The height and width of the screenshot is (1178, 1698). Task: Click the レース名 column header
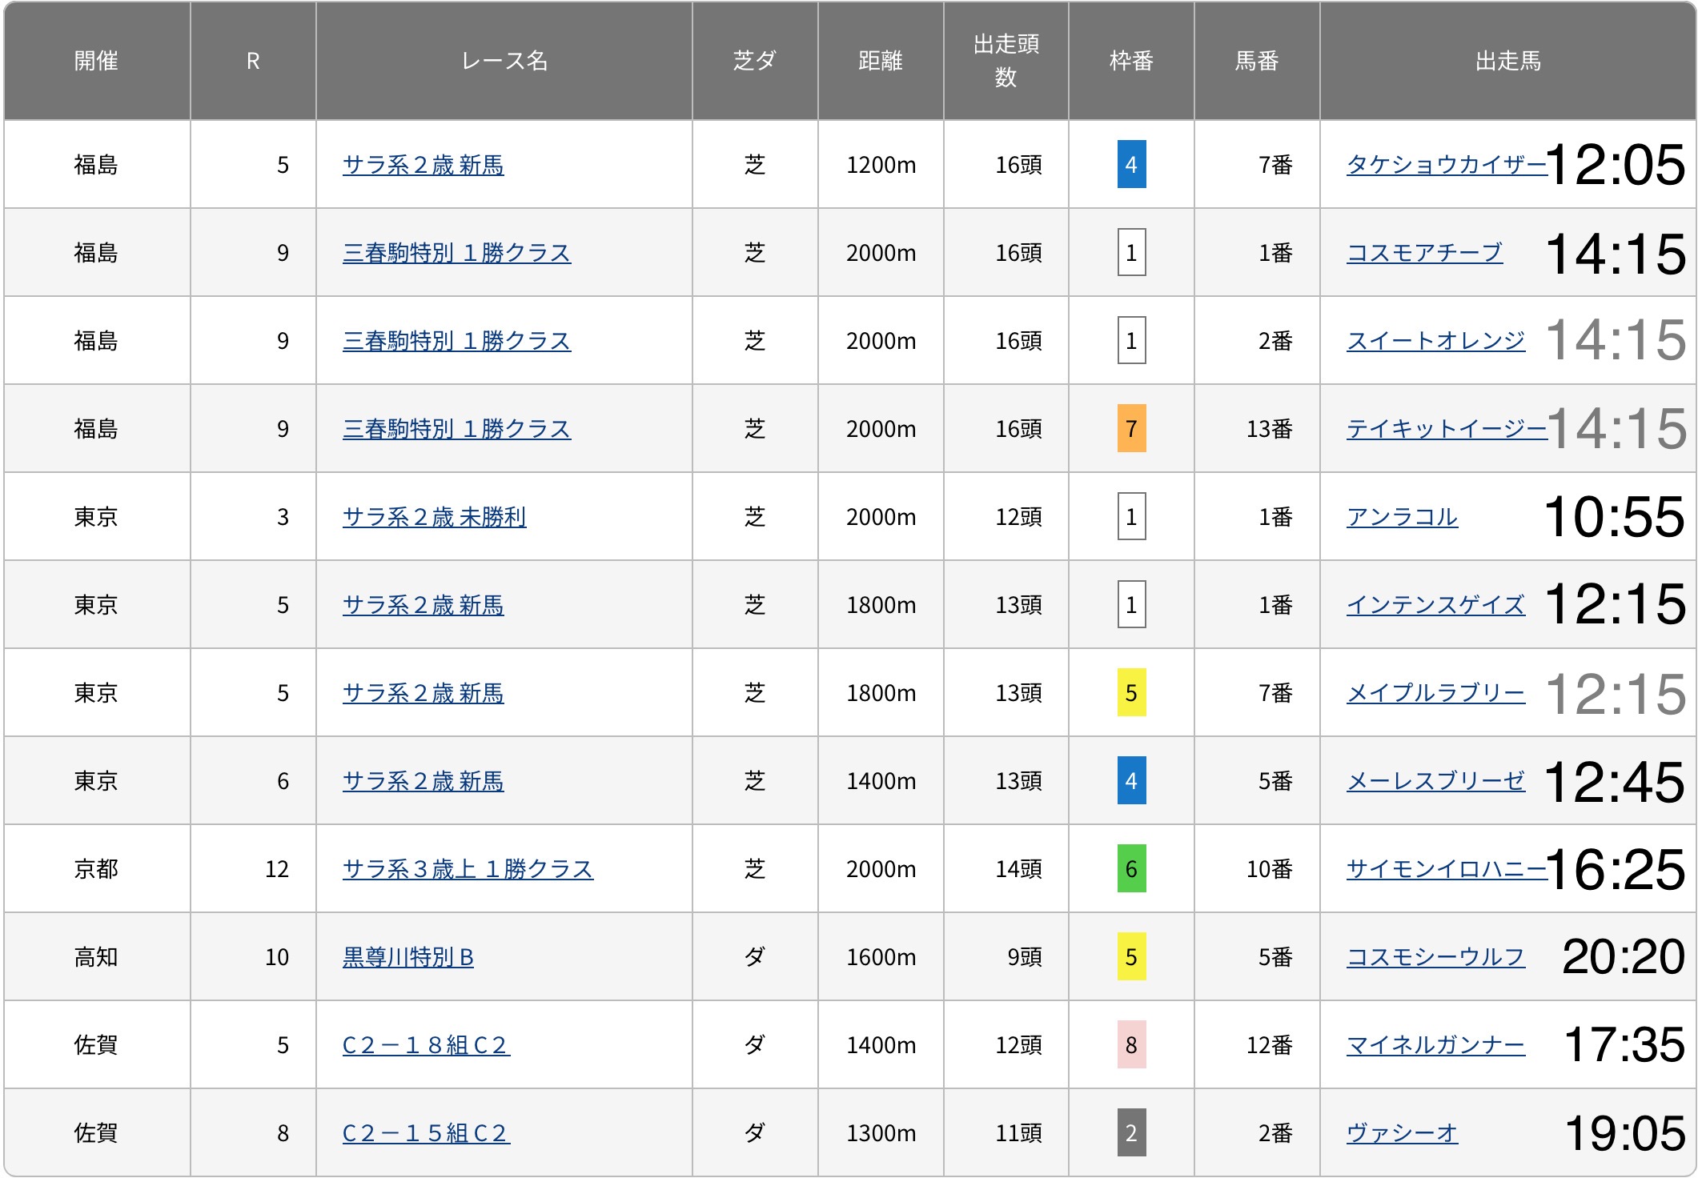[504, 61]
